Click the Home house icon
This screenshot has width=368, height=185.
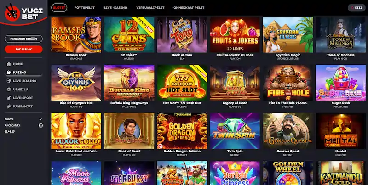9,64
